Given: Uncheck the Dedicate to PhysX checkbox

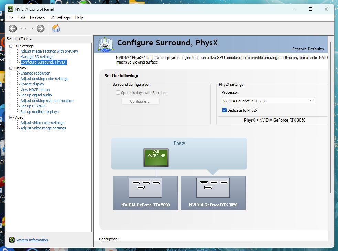Looking at the screenshot, I should coord(224,110).
